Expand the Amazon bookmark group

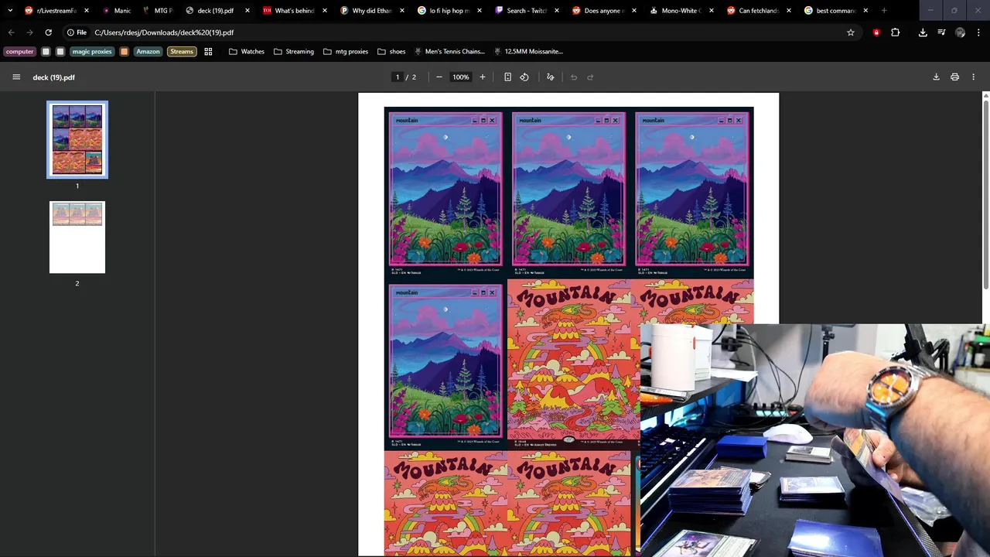click(x=148, y=52)
